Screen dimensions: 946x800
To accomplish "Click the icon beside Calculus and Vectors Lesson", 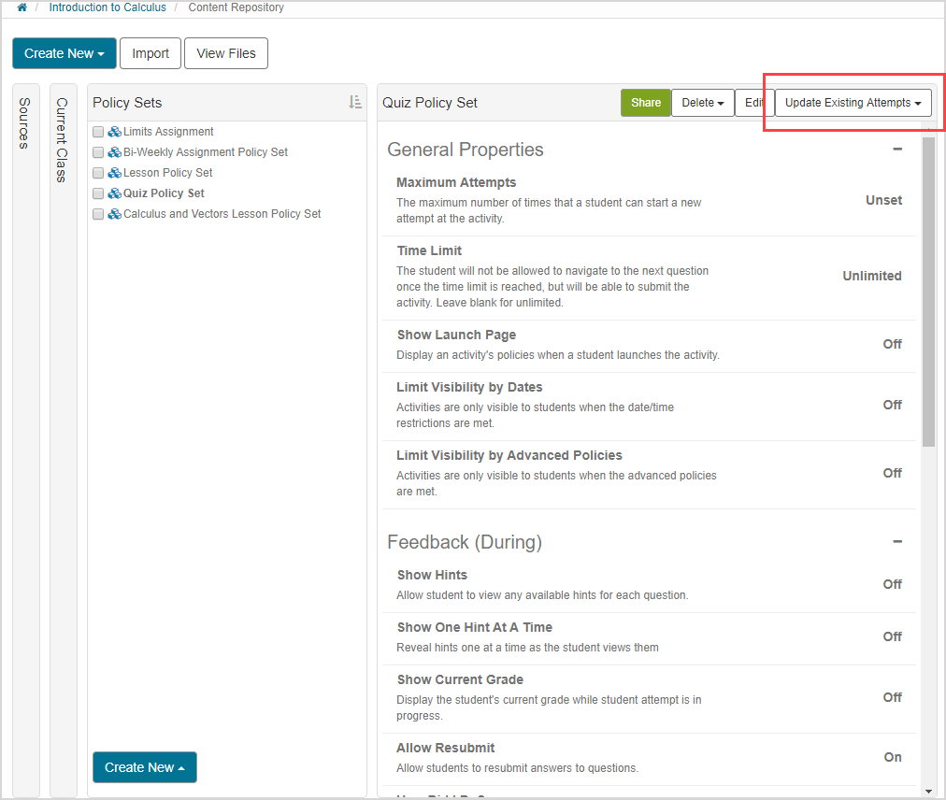I will click(x=114, y=214).
